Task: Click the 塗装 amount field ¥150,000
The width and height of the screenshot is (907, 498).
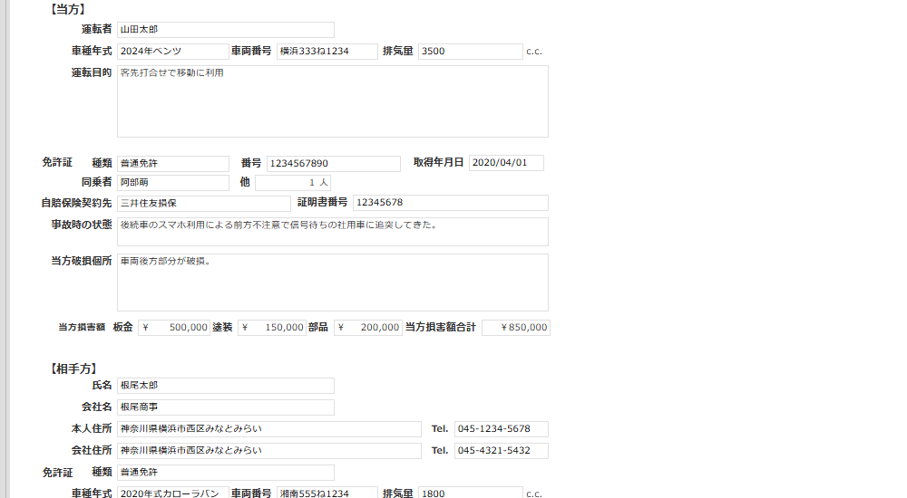Action: (x=272, y=328)
